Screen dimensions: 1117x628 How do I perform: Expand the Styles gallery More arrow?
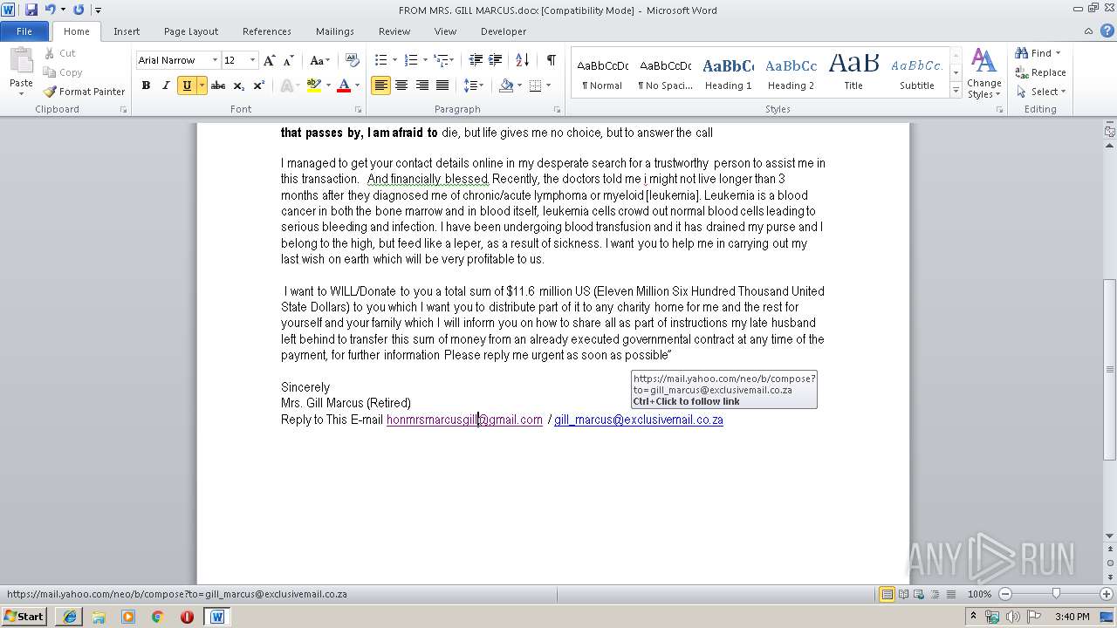click(x=956, y=91)
